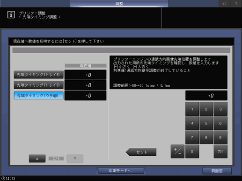
Task: Toggle sign with the +/- key
Action: (177, 152)
